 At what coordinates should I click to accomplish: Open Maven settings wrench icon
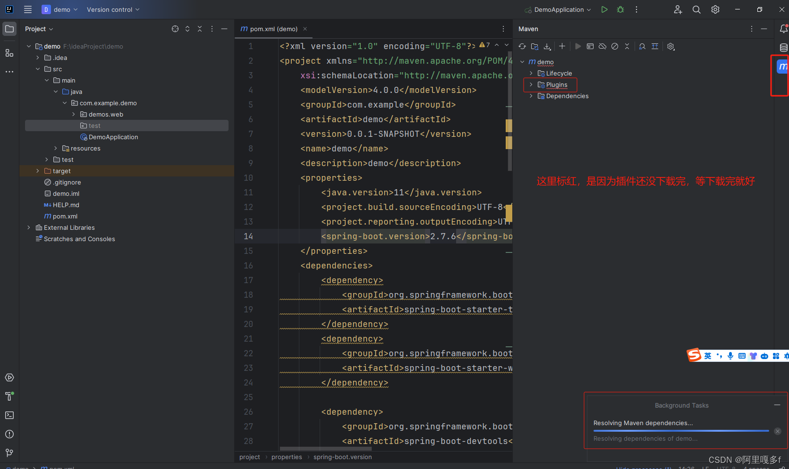(x=671, y=46)
